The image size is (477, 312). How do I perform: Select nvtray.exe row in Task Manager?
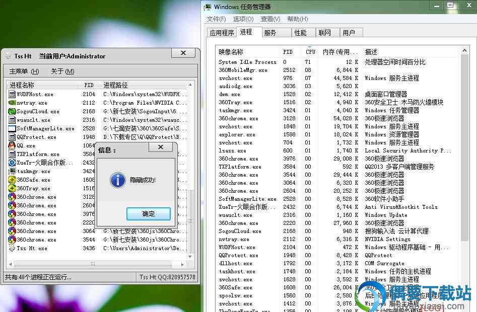click(336, 239)
